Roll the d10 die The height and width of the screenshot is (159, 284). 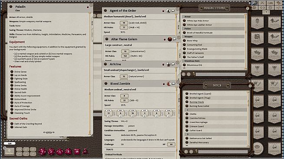[60, 151]
